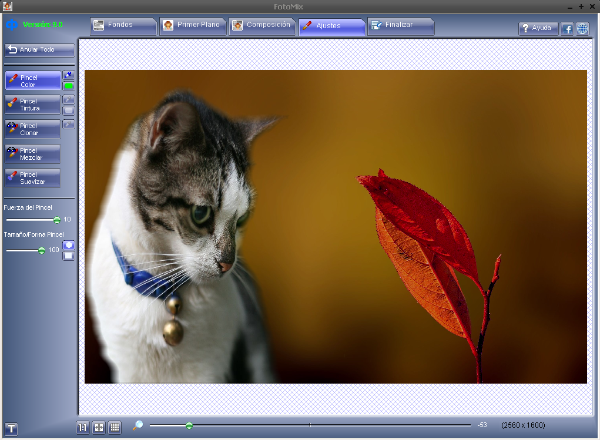
Task: Click the fit-to-window zoom icon
Action: pyautogui.click(x=99, y=428)
